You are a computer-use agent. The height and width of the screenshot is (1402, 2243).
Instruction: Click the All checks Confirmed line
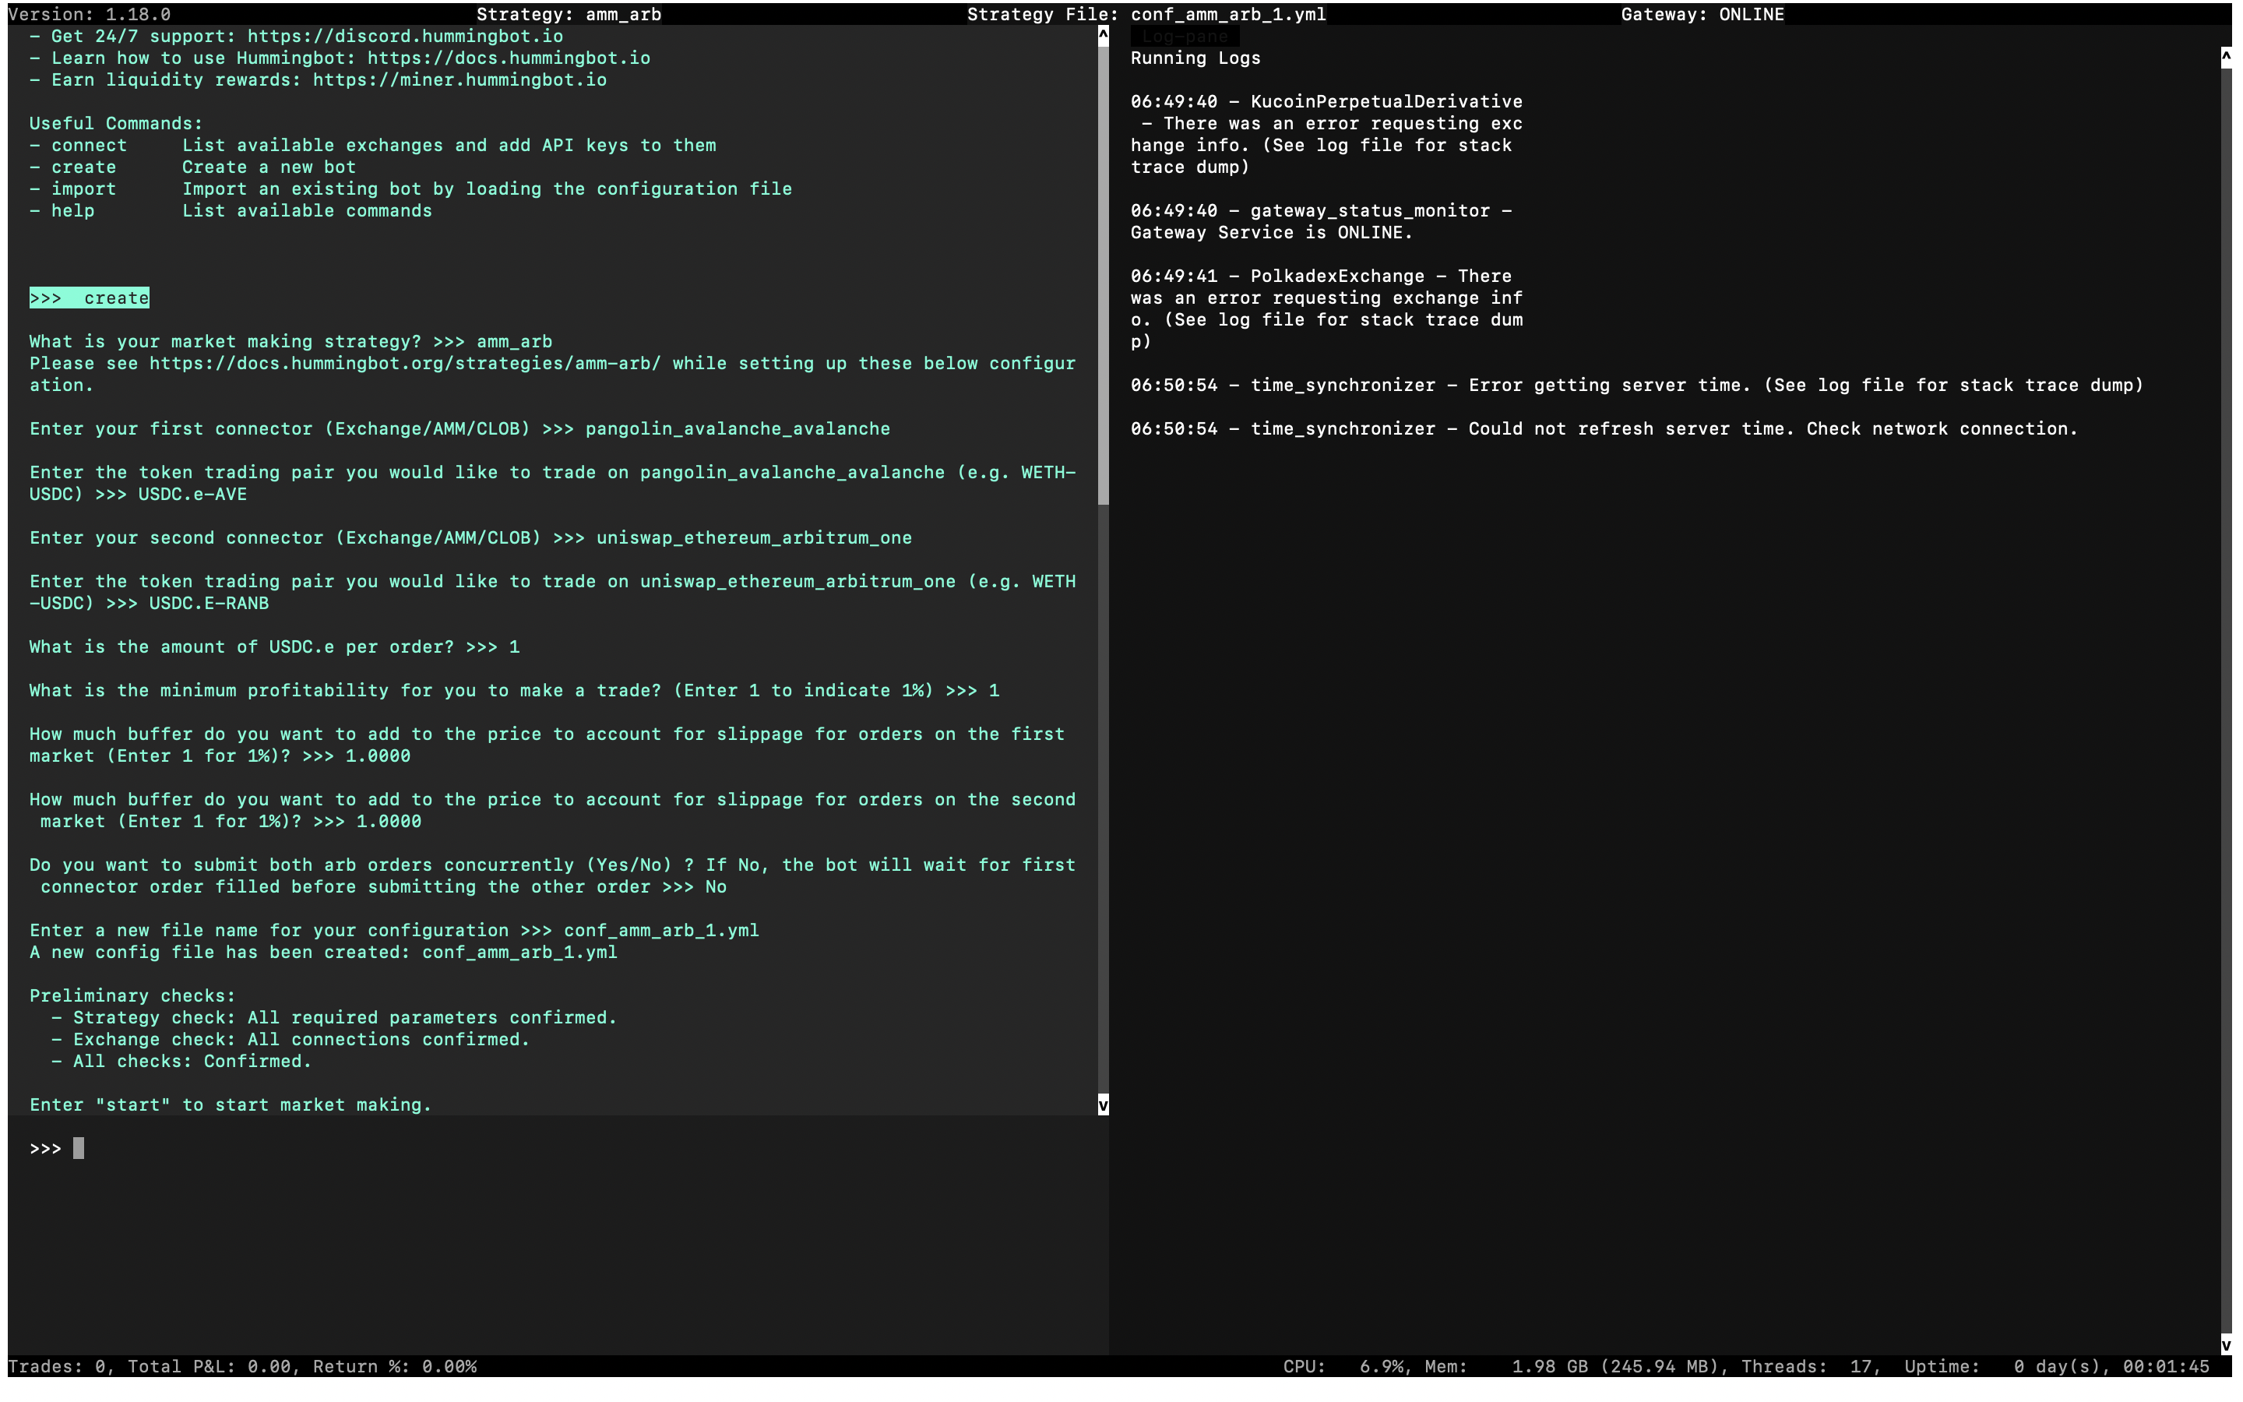pyautogui.click(x=181, y=1061)
